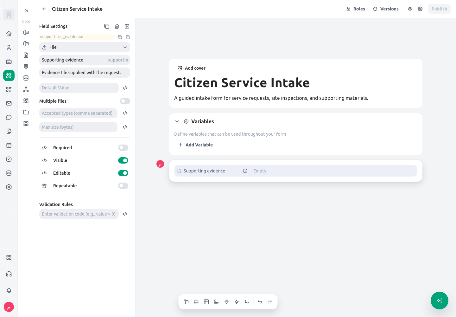The height and width of the screenshot is (317, 456).
Task: Click the Max size (bytes) input
Action: [x=78, y=127]
